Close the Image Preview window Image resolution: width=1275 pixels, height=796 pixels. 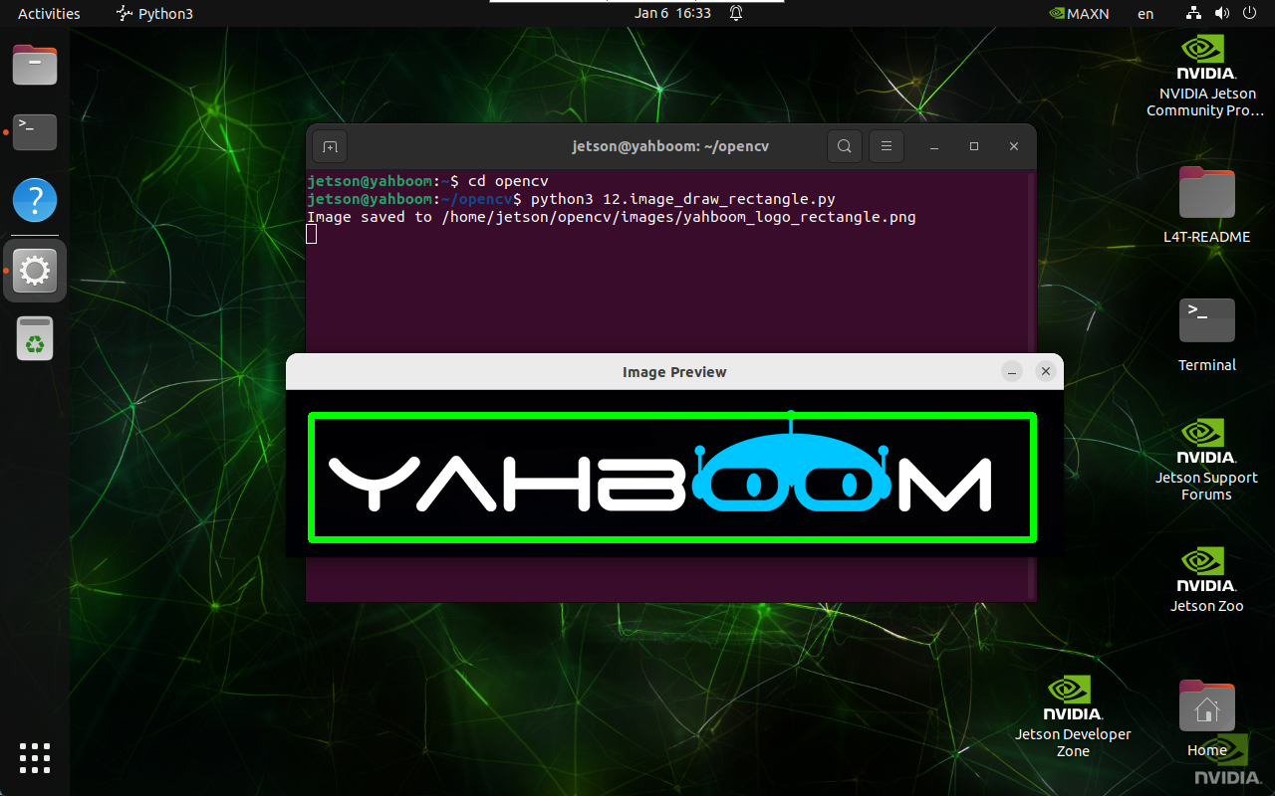pyautogui.click(x=1045, y=371)
